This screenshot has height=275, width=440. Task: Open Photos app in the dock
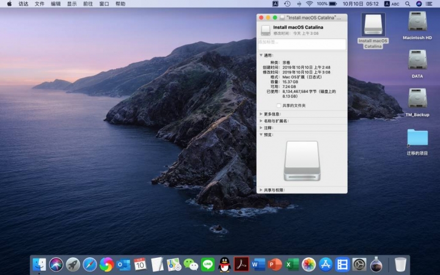309,265
